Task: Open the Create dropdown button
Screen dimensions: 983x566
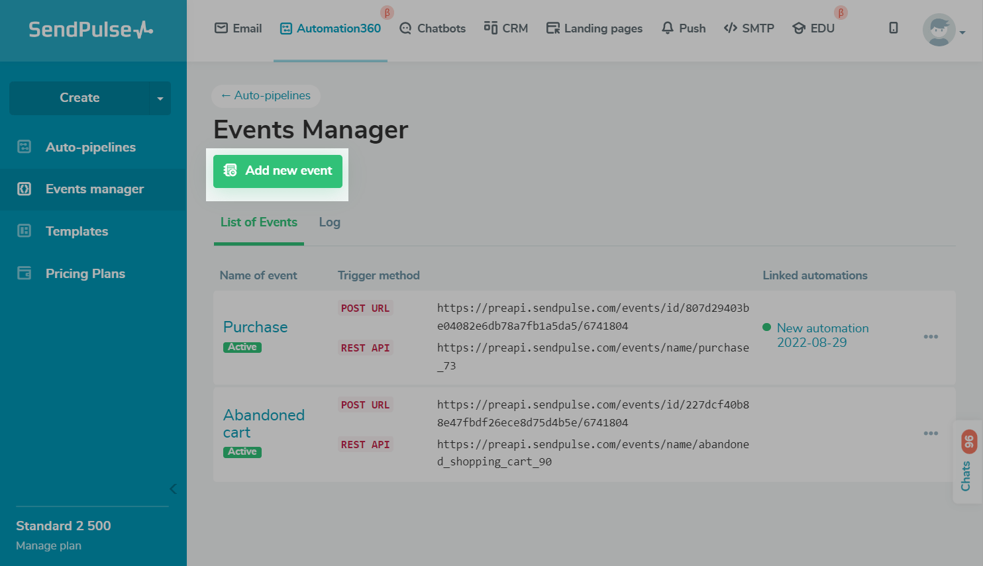Action: (90, 98)
